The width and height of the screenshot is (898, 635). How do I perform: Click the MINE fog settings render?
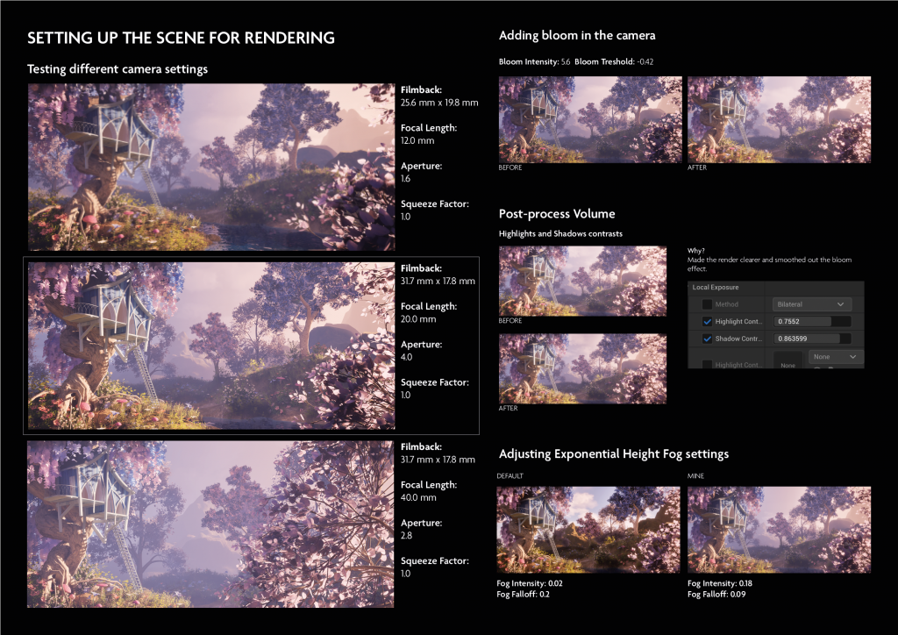pos(779,530)
